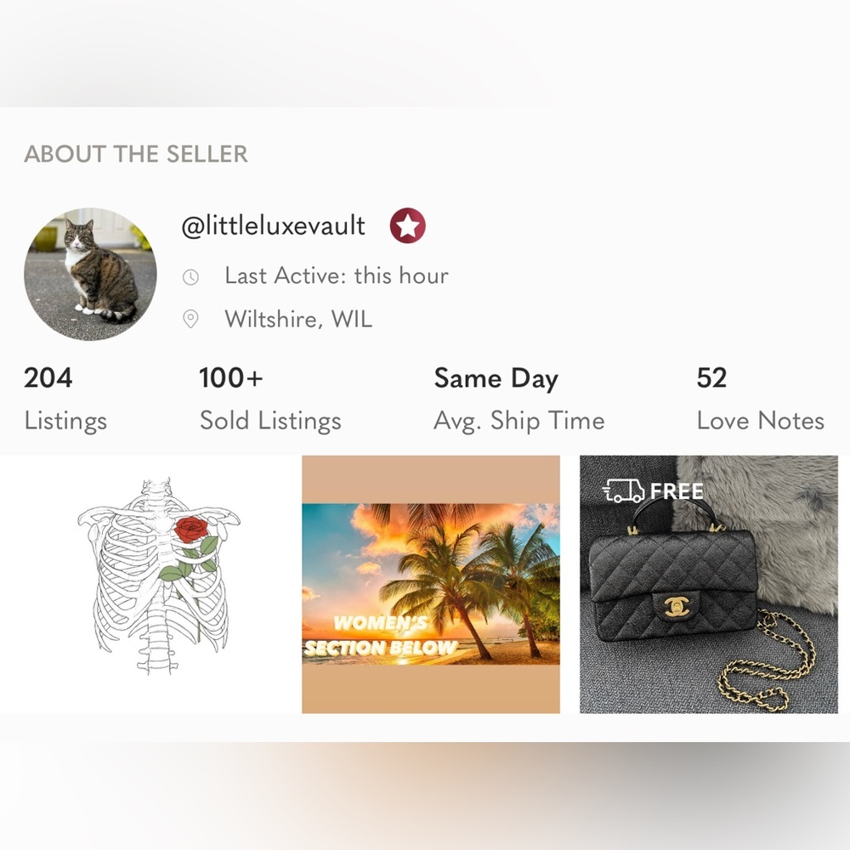The image size is (850, 850).
Task: Click the star badge next to the username
Action: point(408,226)
